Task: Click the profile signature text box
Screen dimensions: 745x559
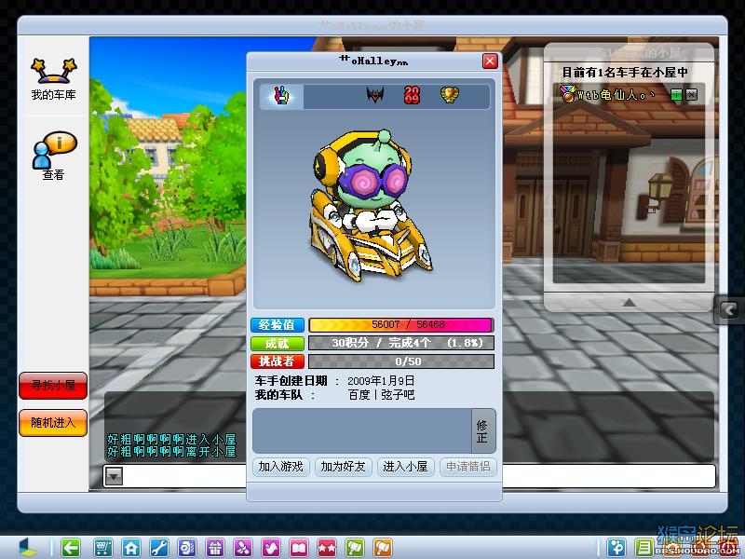Action: tap(361, 430)
